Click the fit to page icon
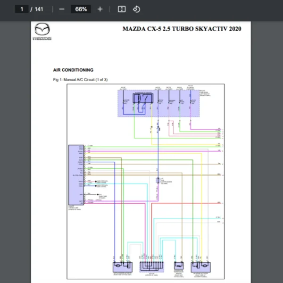This screenshot has height=283, width=283. click(121, 9)
